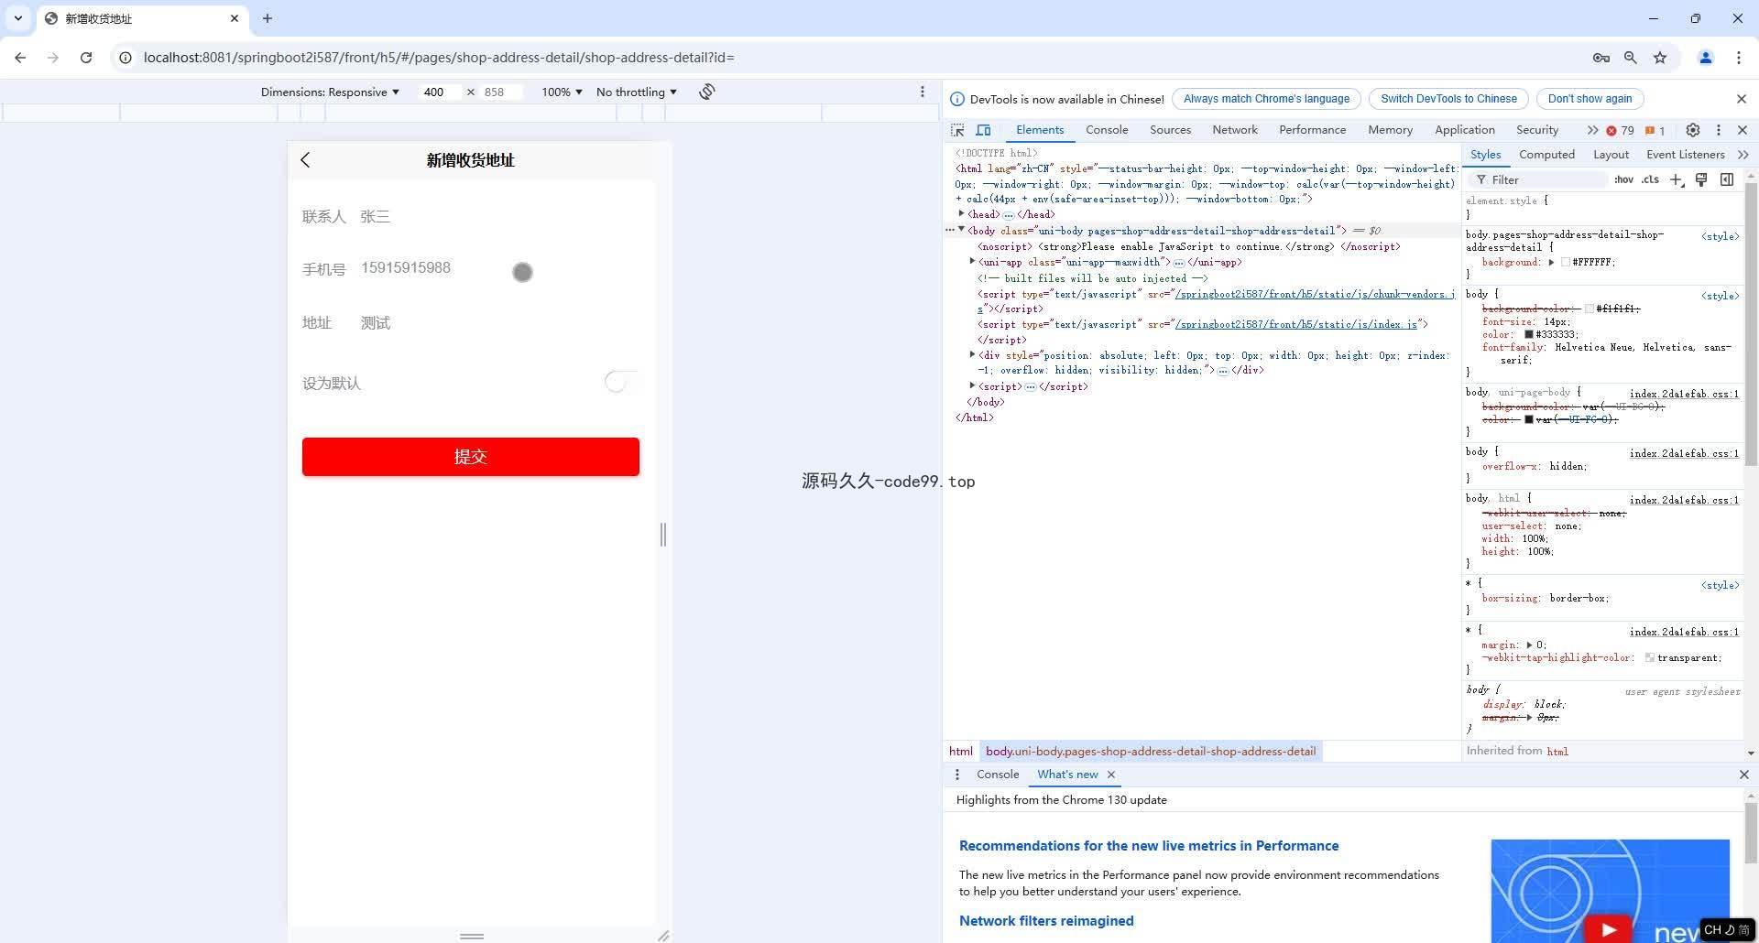
Task: Close the What's new drawer tab
Action: click(1111, 775)
